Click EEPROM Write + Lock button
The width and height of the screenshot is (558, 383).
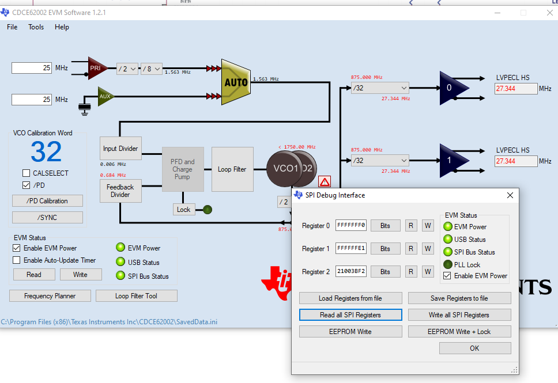459,331
